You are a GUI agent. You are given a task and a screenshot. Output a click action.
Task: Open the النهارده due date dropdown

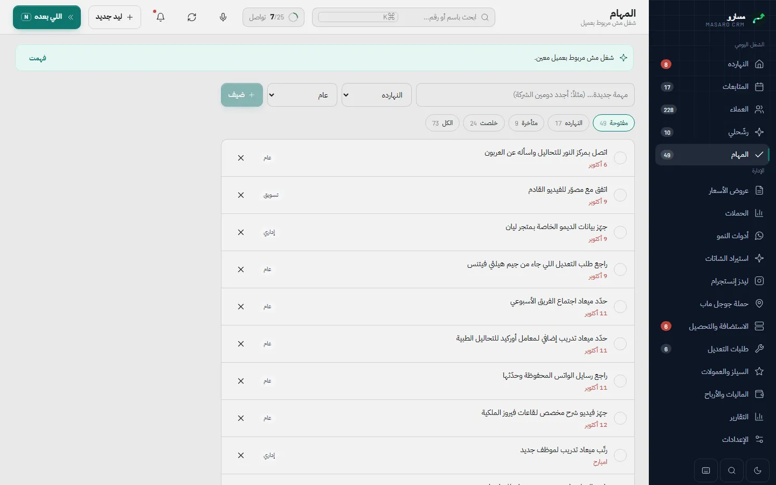click(377, 95)
